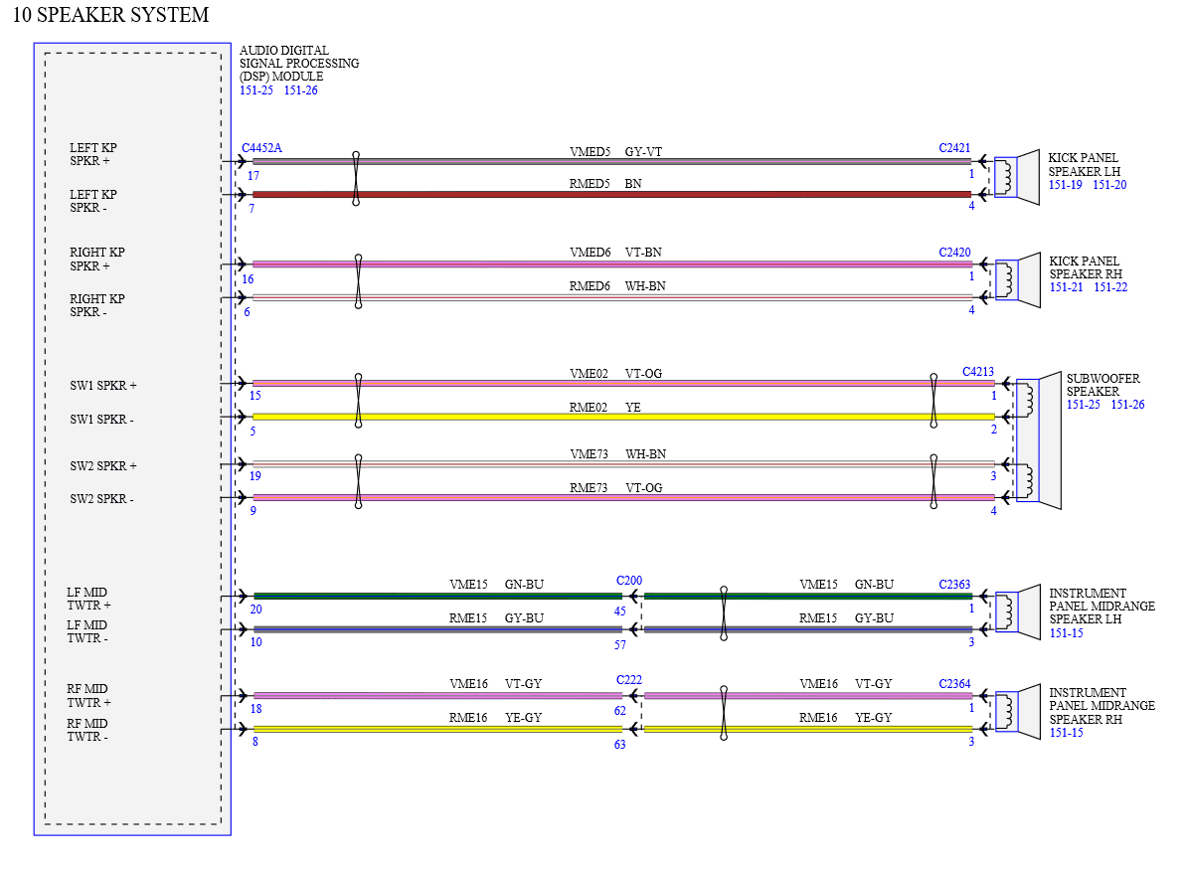This screenshot has height=870, width=1186.
Task: Click pin number 57 at connector C200
Action: [620, 644]
